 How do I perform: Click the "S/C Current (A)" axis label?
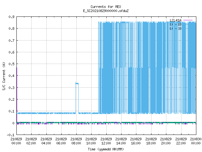tap(4, 76)
